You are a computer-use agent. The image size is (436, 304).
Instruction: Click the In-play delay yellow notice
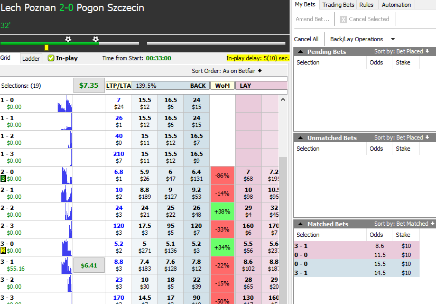pyautogui.click(x=257, y=58)
